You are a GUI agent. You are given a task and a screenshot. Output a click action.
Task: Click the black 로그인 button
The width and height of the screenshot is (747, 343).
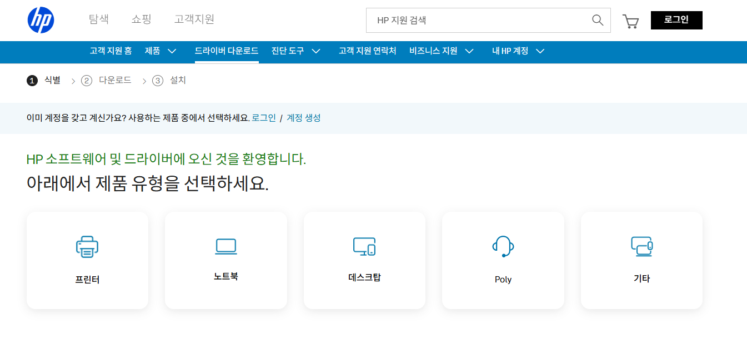(x=676, y=20)
